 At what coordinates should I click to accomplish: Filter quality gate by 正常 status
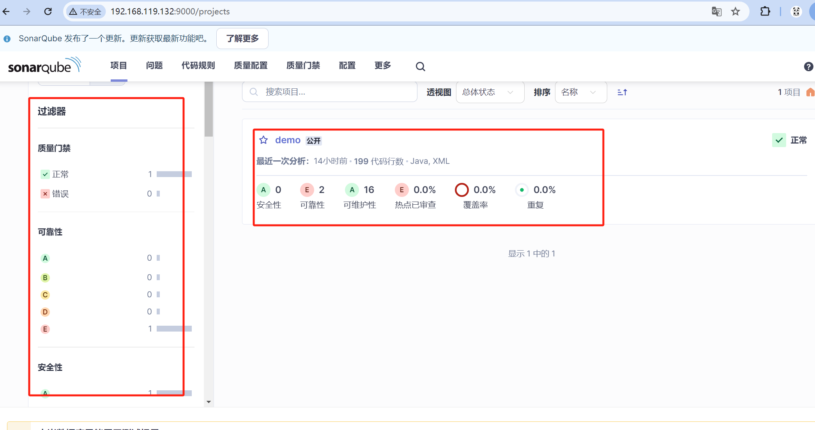click(60, 174)
